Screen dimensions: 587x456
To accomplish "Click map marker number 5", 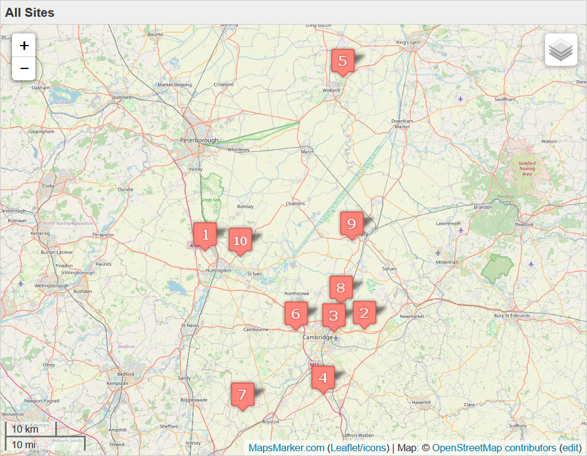I will [342, 62].
